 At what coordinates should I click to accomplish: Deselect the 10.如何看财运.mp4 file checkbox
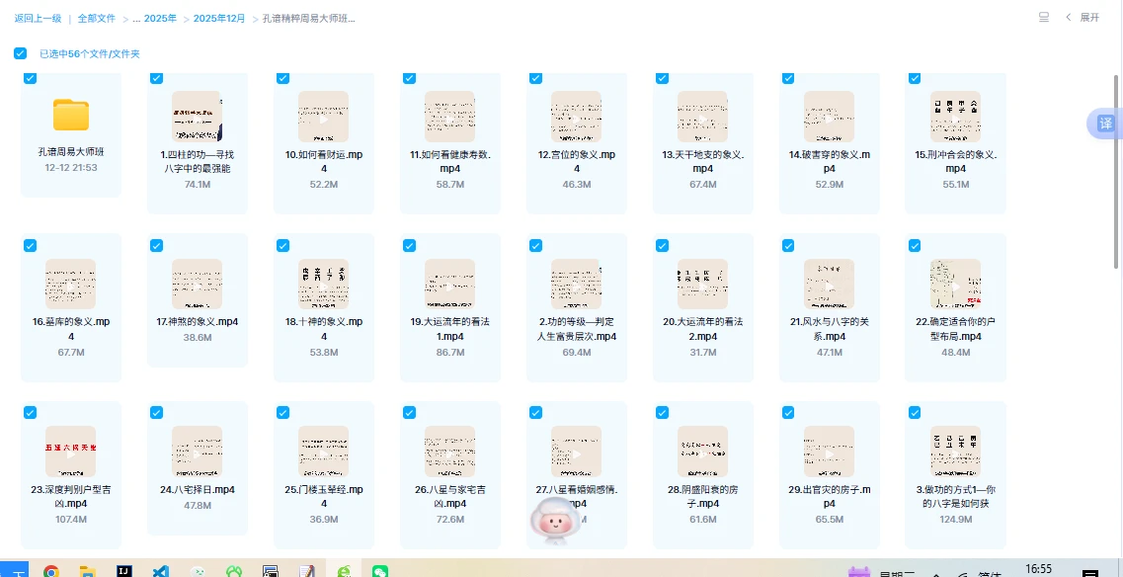pos(282,78)
